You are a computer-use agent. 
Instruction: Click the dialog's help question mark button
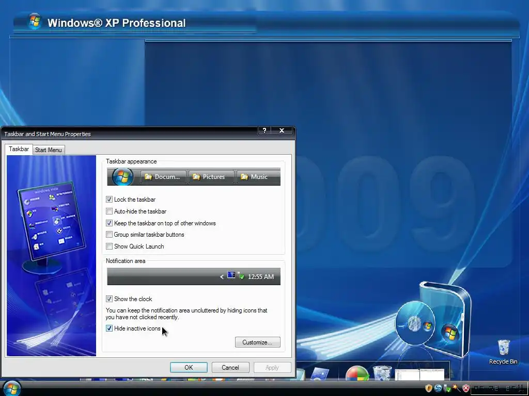[264, 130]
